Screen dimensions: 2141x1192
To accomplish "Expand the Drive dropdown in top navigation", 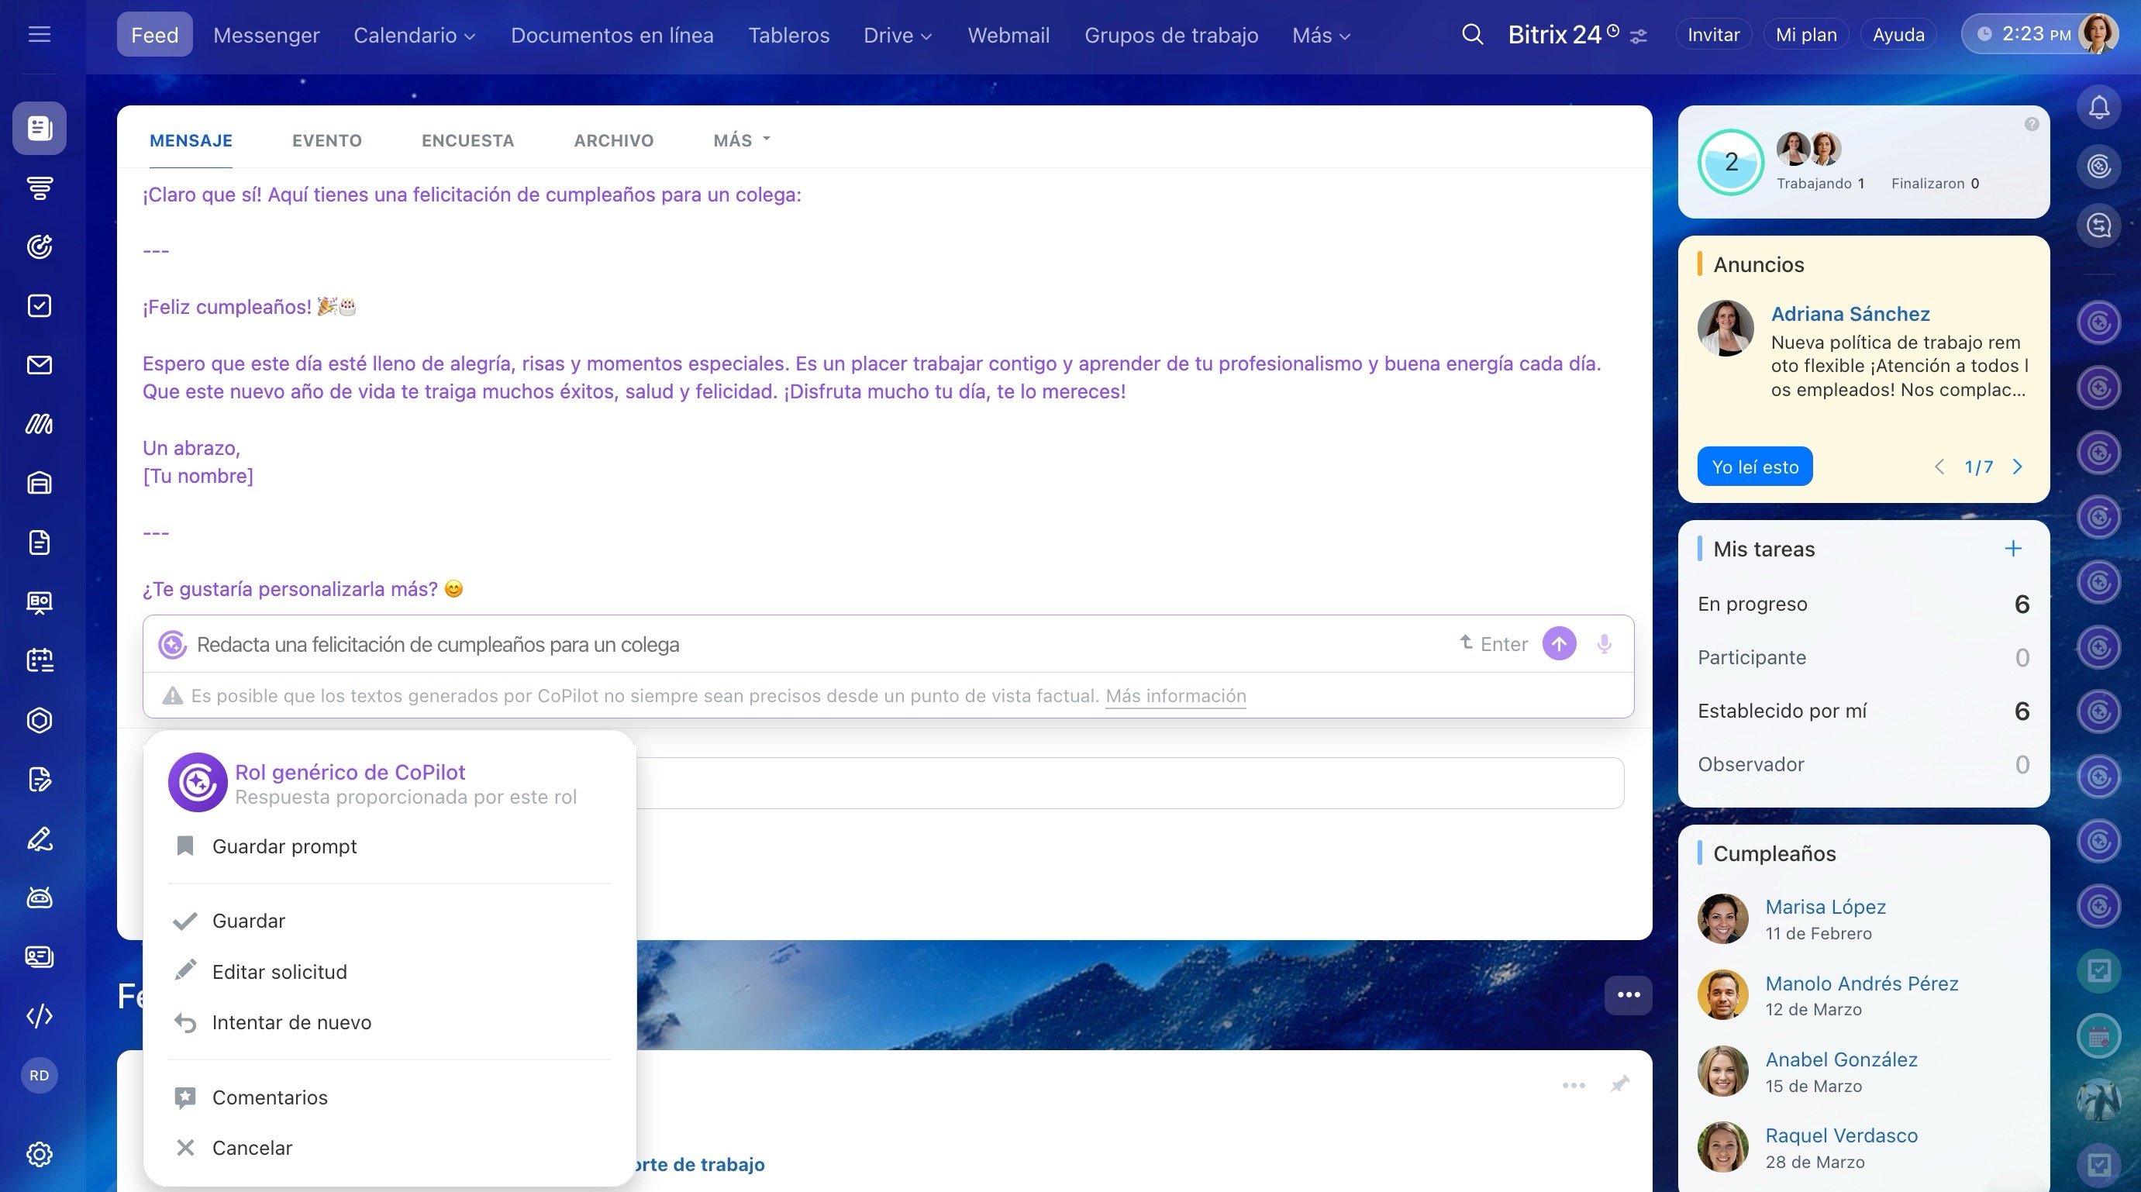I will point(897,35).
